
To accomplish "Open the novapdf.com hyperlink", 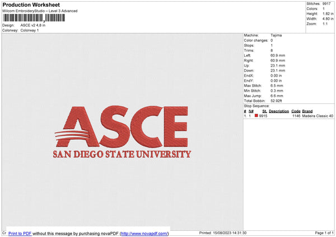I will (x=144, y=233).
